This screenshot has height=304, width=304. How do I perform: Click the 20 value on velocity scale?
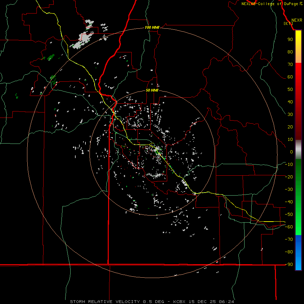[x=290, y=127]
